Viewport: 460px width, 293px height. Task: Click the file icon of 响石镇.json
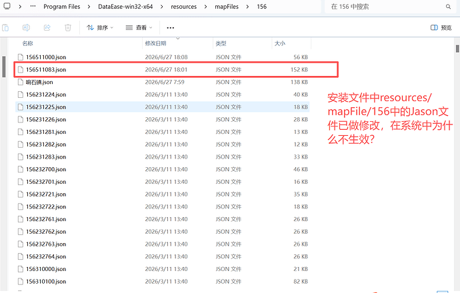[x=20, y=82]
